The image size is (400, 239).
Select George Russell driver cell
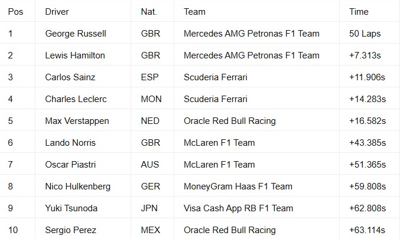[x=83, y=34]
